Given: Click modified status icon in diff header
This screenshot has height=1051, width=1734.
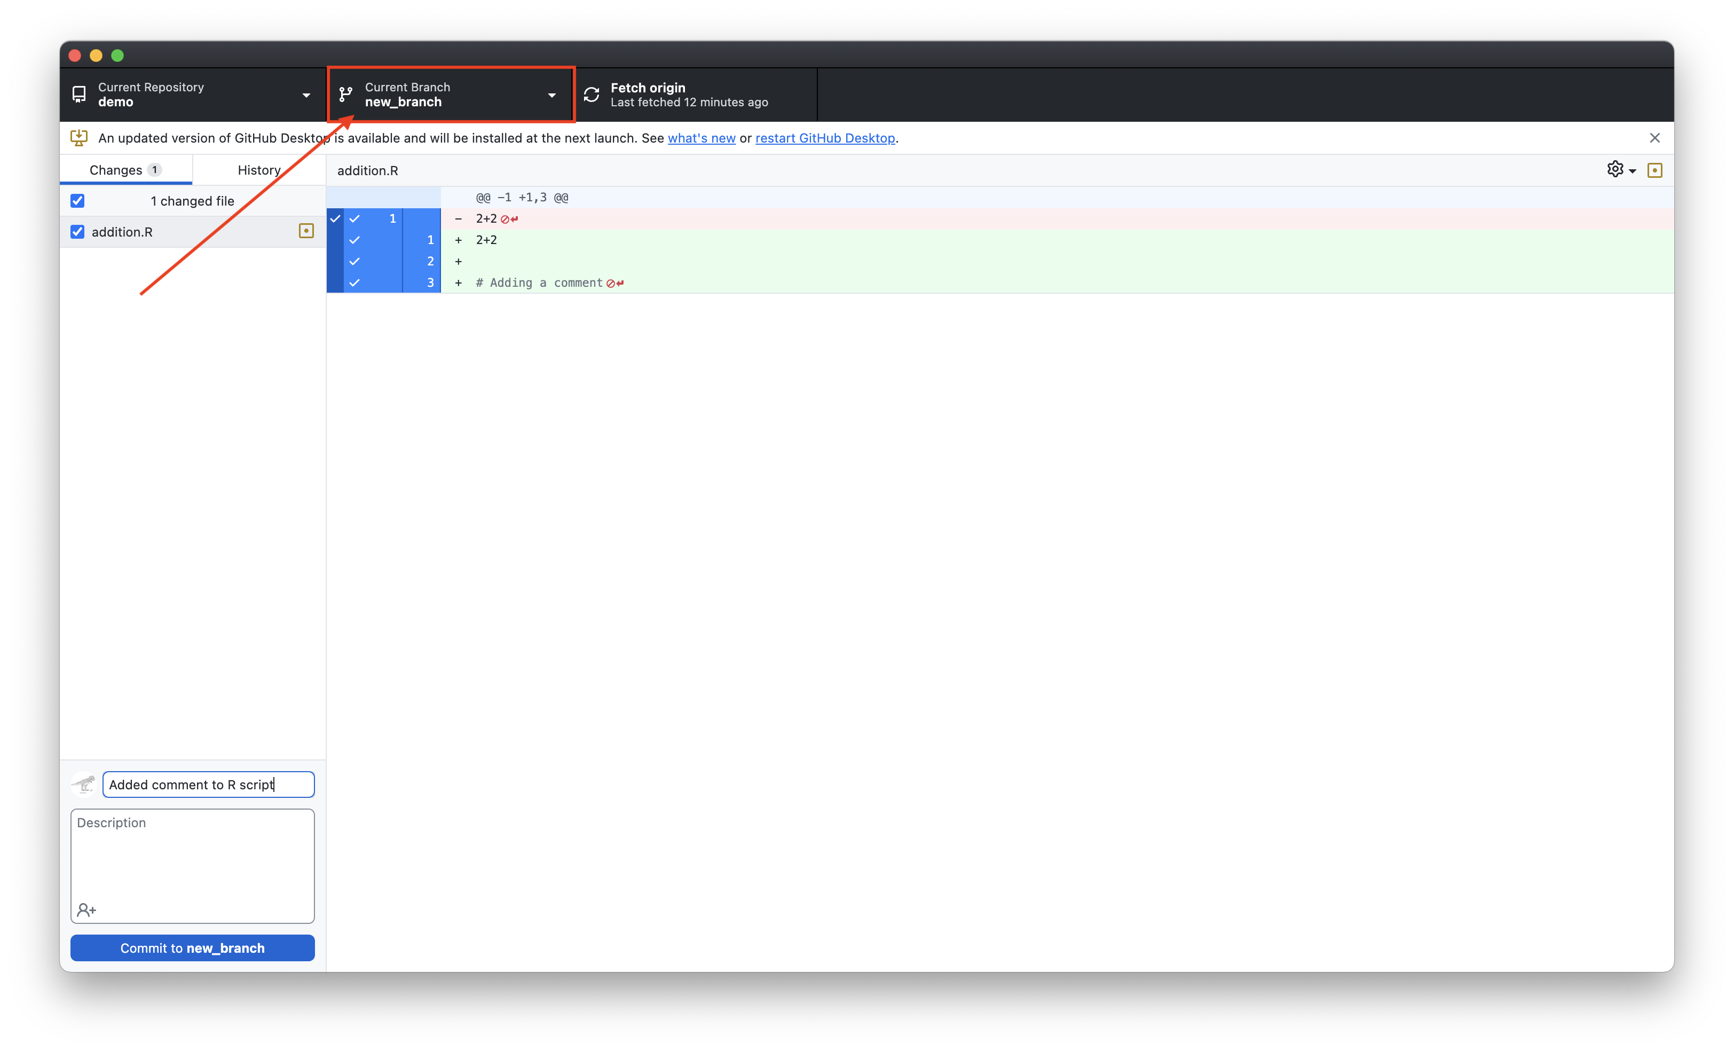Looking at the screenshot, I should pyautogui.click(x=1654, y=170).
